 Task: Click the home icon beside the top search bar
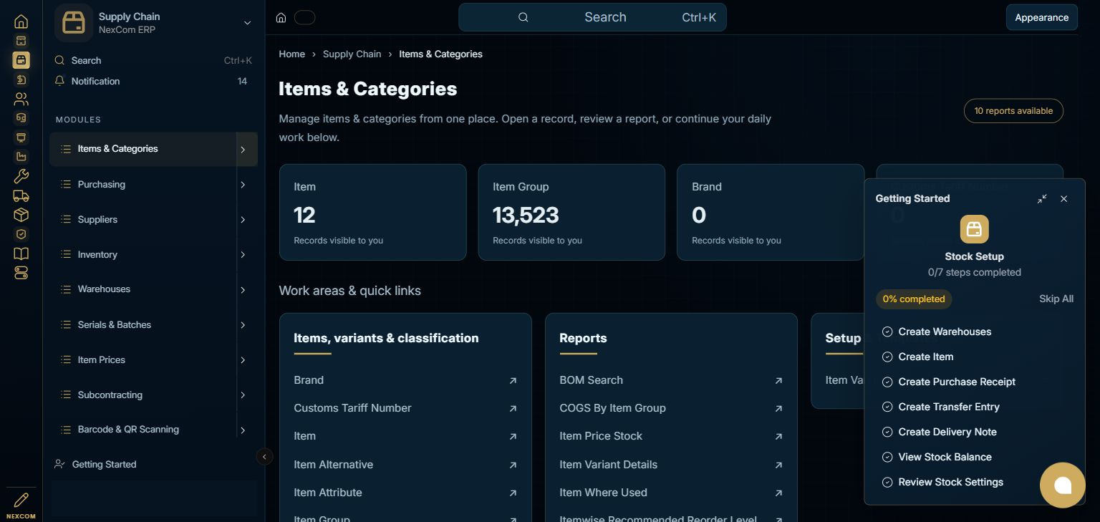(x=281, y=17)
